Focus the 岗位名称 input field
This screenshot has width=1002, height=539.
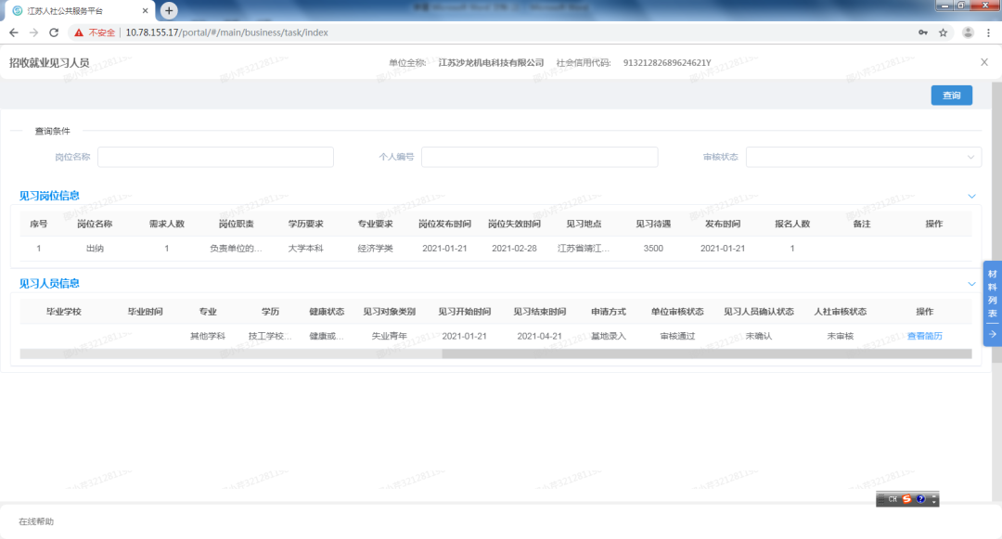click(215, 157)
